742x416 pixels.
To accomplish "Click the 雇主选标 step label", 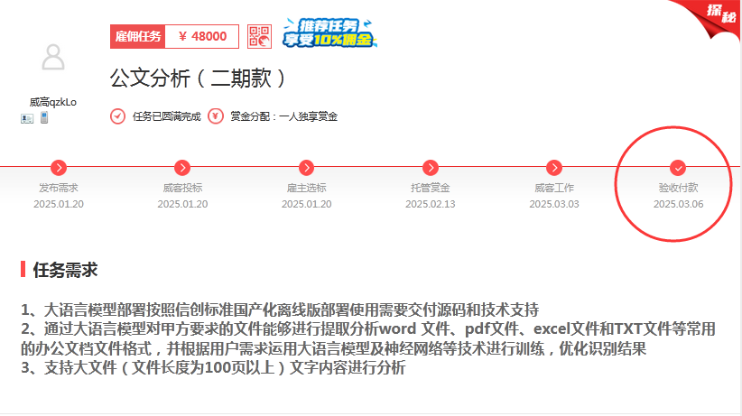I will (x=307, y=188).
